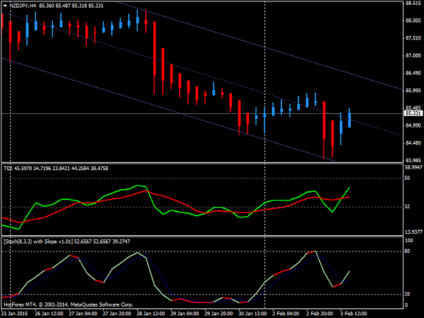Select the last blue candlestick on the chart
The image size is (424, 318).
click(x=349, y=119)
